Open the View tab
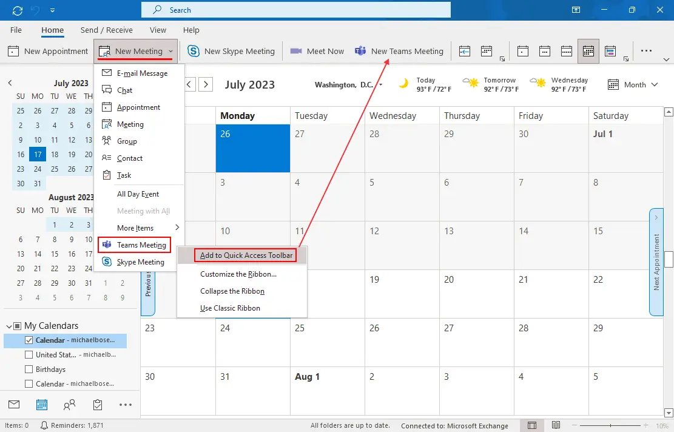Image resolution: width=674 pixels, height=432 pixels. [158, 30]
